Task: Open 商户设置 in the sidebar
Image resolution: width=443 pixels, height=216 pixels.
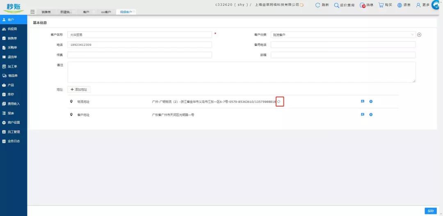Action: coord(14,122)
